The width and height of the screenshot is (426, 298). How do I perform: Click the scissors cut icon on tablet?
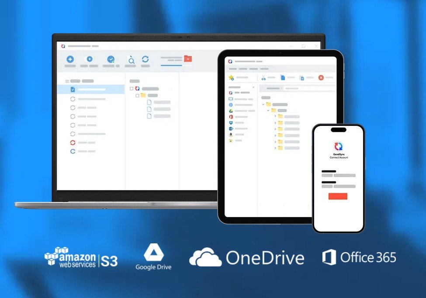[263, 77]
